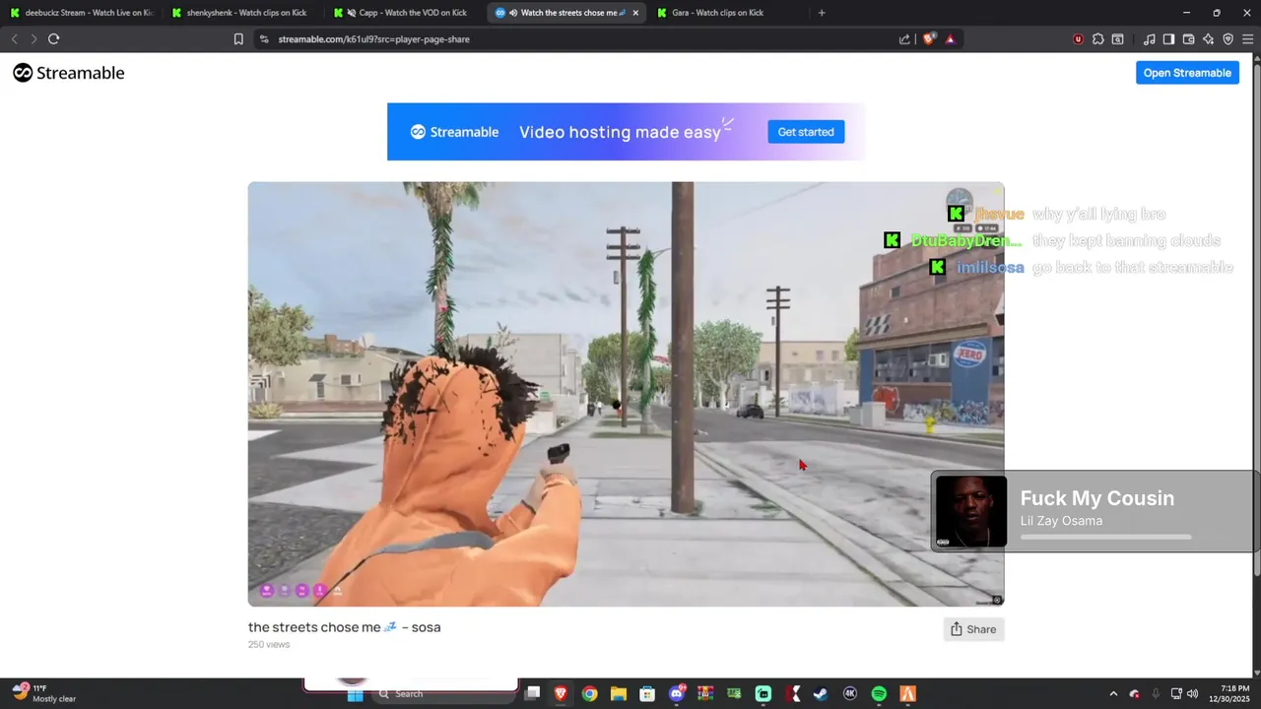This screenshot has width=1261, height=709.
Task: Close the Streamable streets chose me tab
Action: [635, 13]
